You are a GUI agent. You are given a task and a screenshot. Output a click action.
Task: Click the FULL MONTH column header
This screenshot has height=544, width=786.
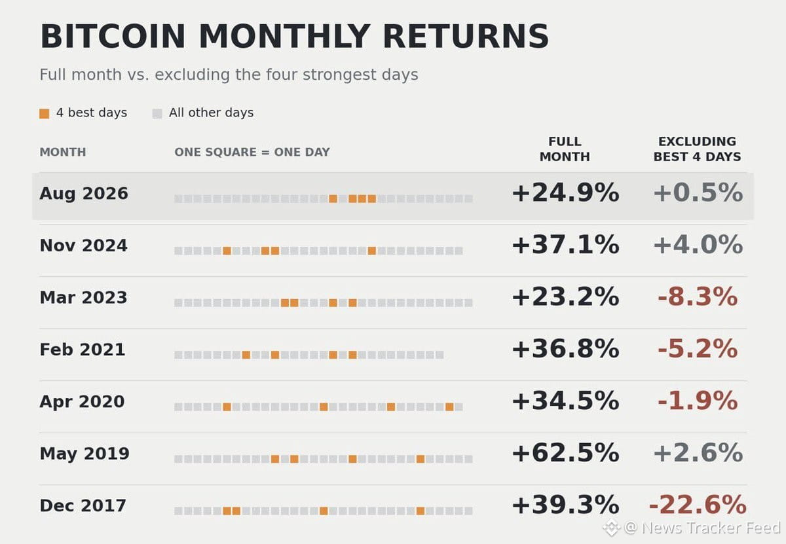(565, 149)
